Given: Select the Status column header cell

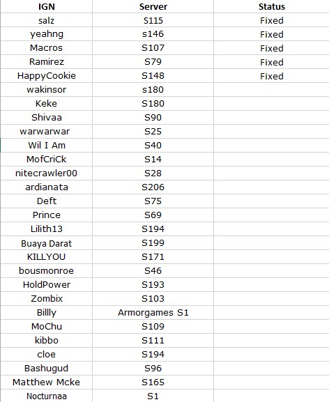Looking at the screenshot, I should [x=271, y=6].
